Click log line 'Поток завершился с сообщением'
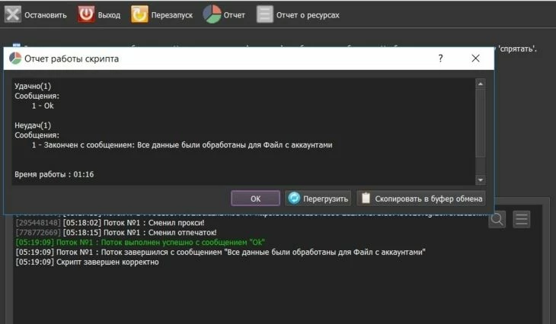 [x=221, y=252]
